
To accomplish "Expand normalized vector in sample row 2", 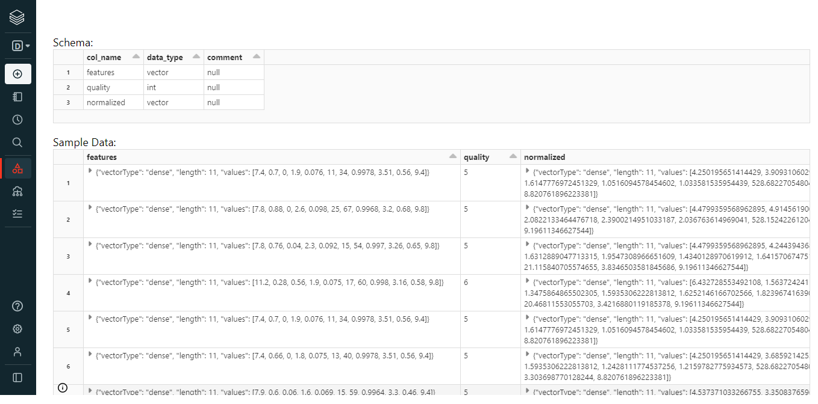I will (x=528, y=208).
